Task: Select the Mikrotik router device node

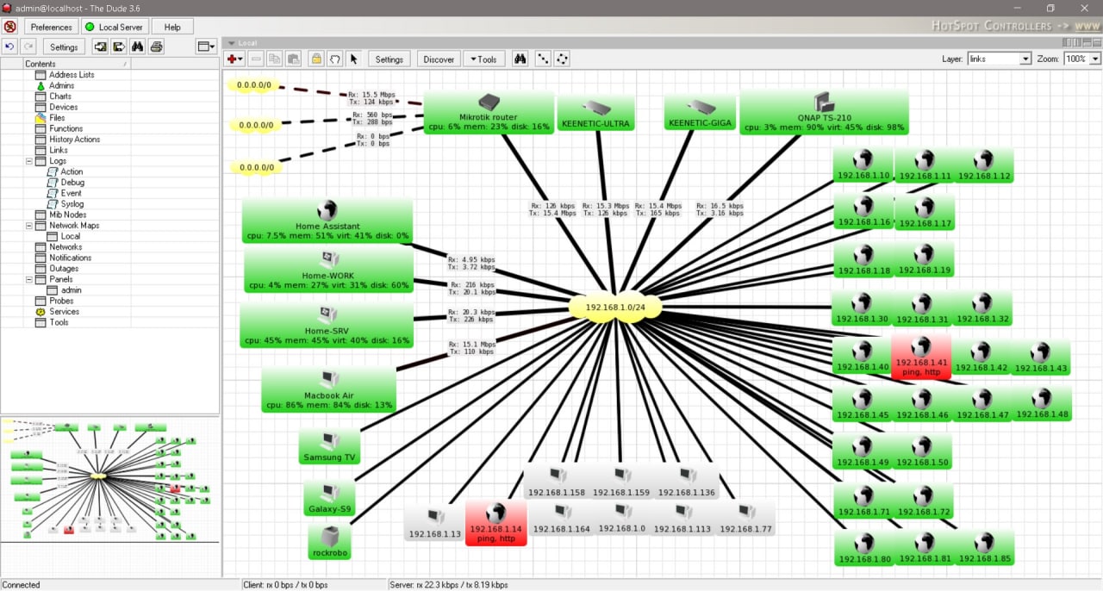Action: (488, 113)
